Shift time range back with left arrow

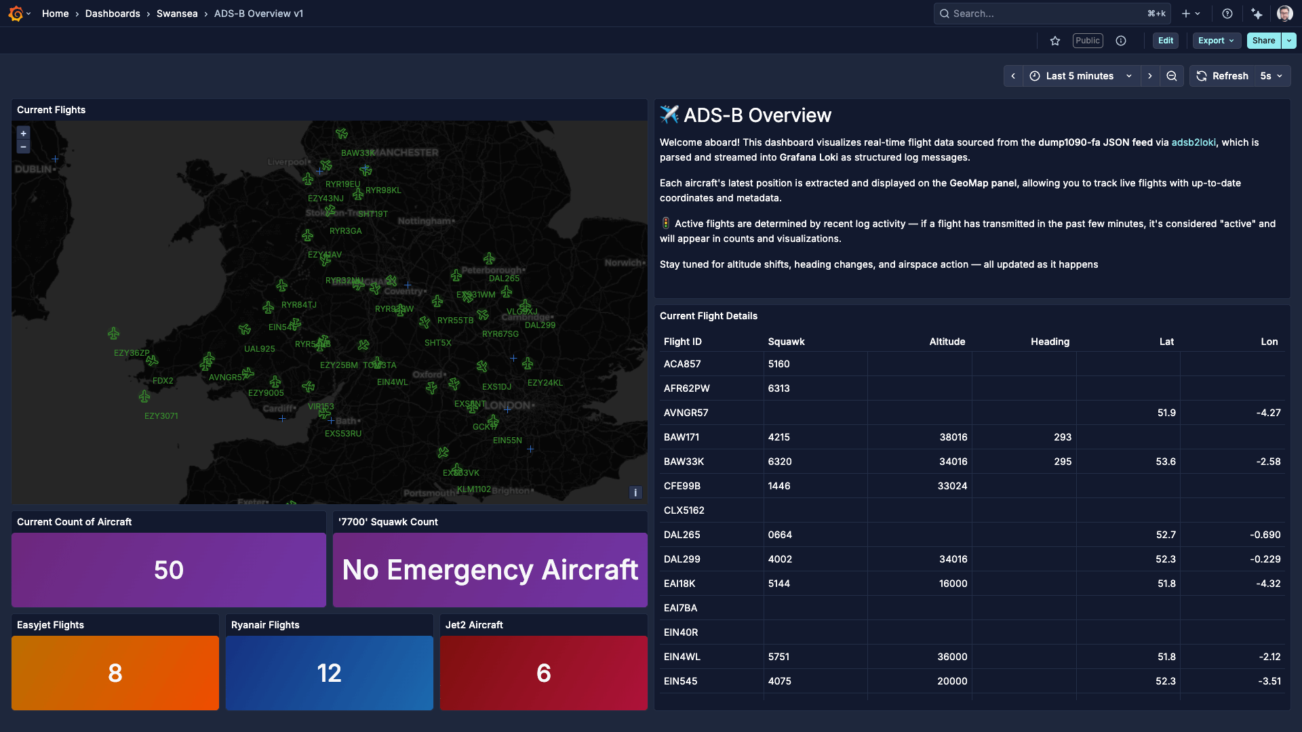[x=1012, y=76]
